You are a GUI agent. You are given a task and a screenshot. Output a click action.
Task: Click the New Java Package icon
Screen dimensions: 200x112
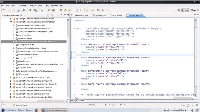(49, 10)
